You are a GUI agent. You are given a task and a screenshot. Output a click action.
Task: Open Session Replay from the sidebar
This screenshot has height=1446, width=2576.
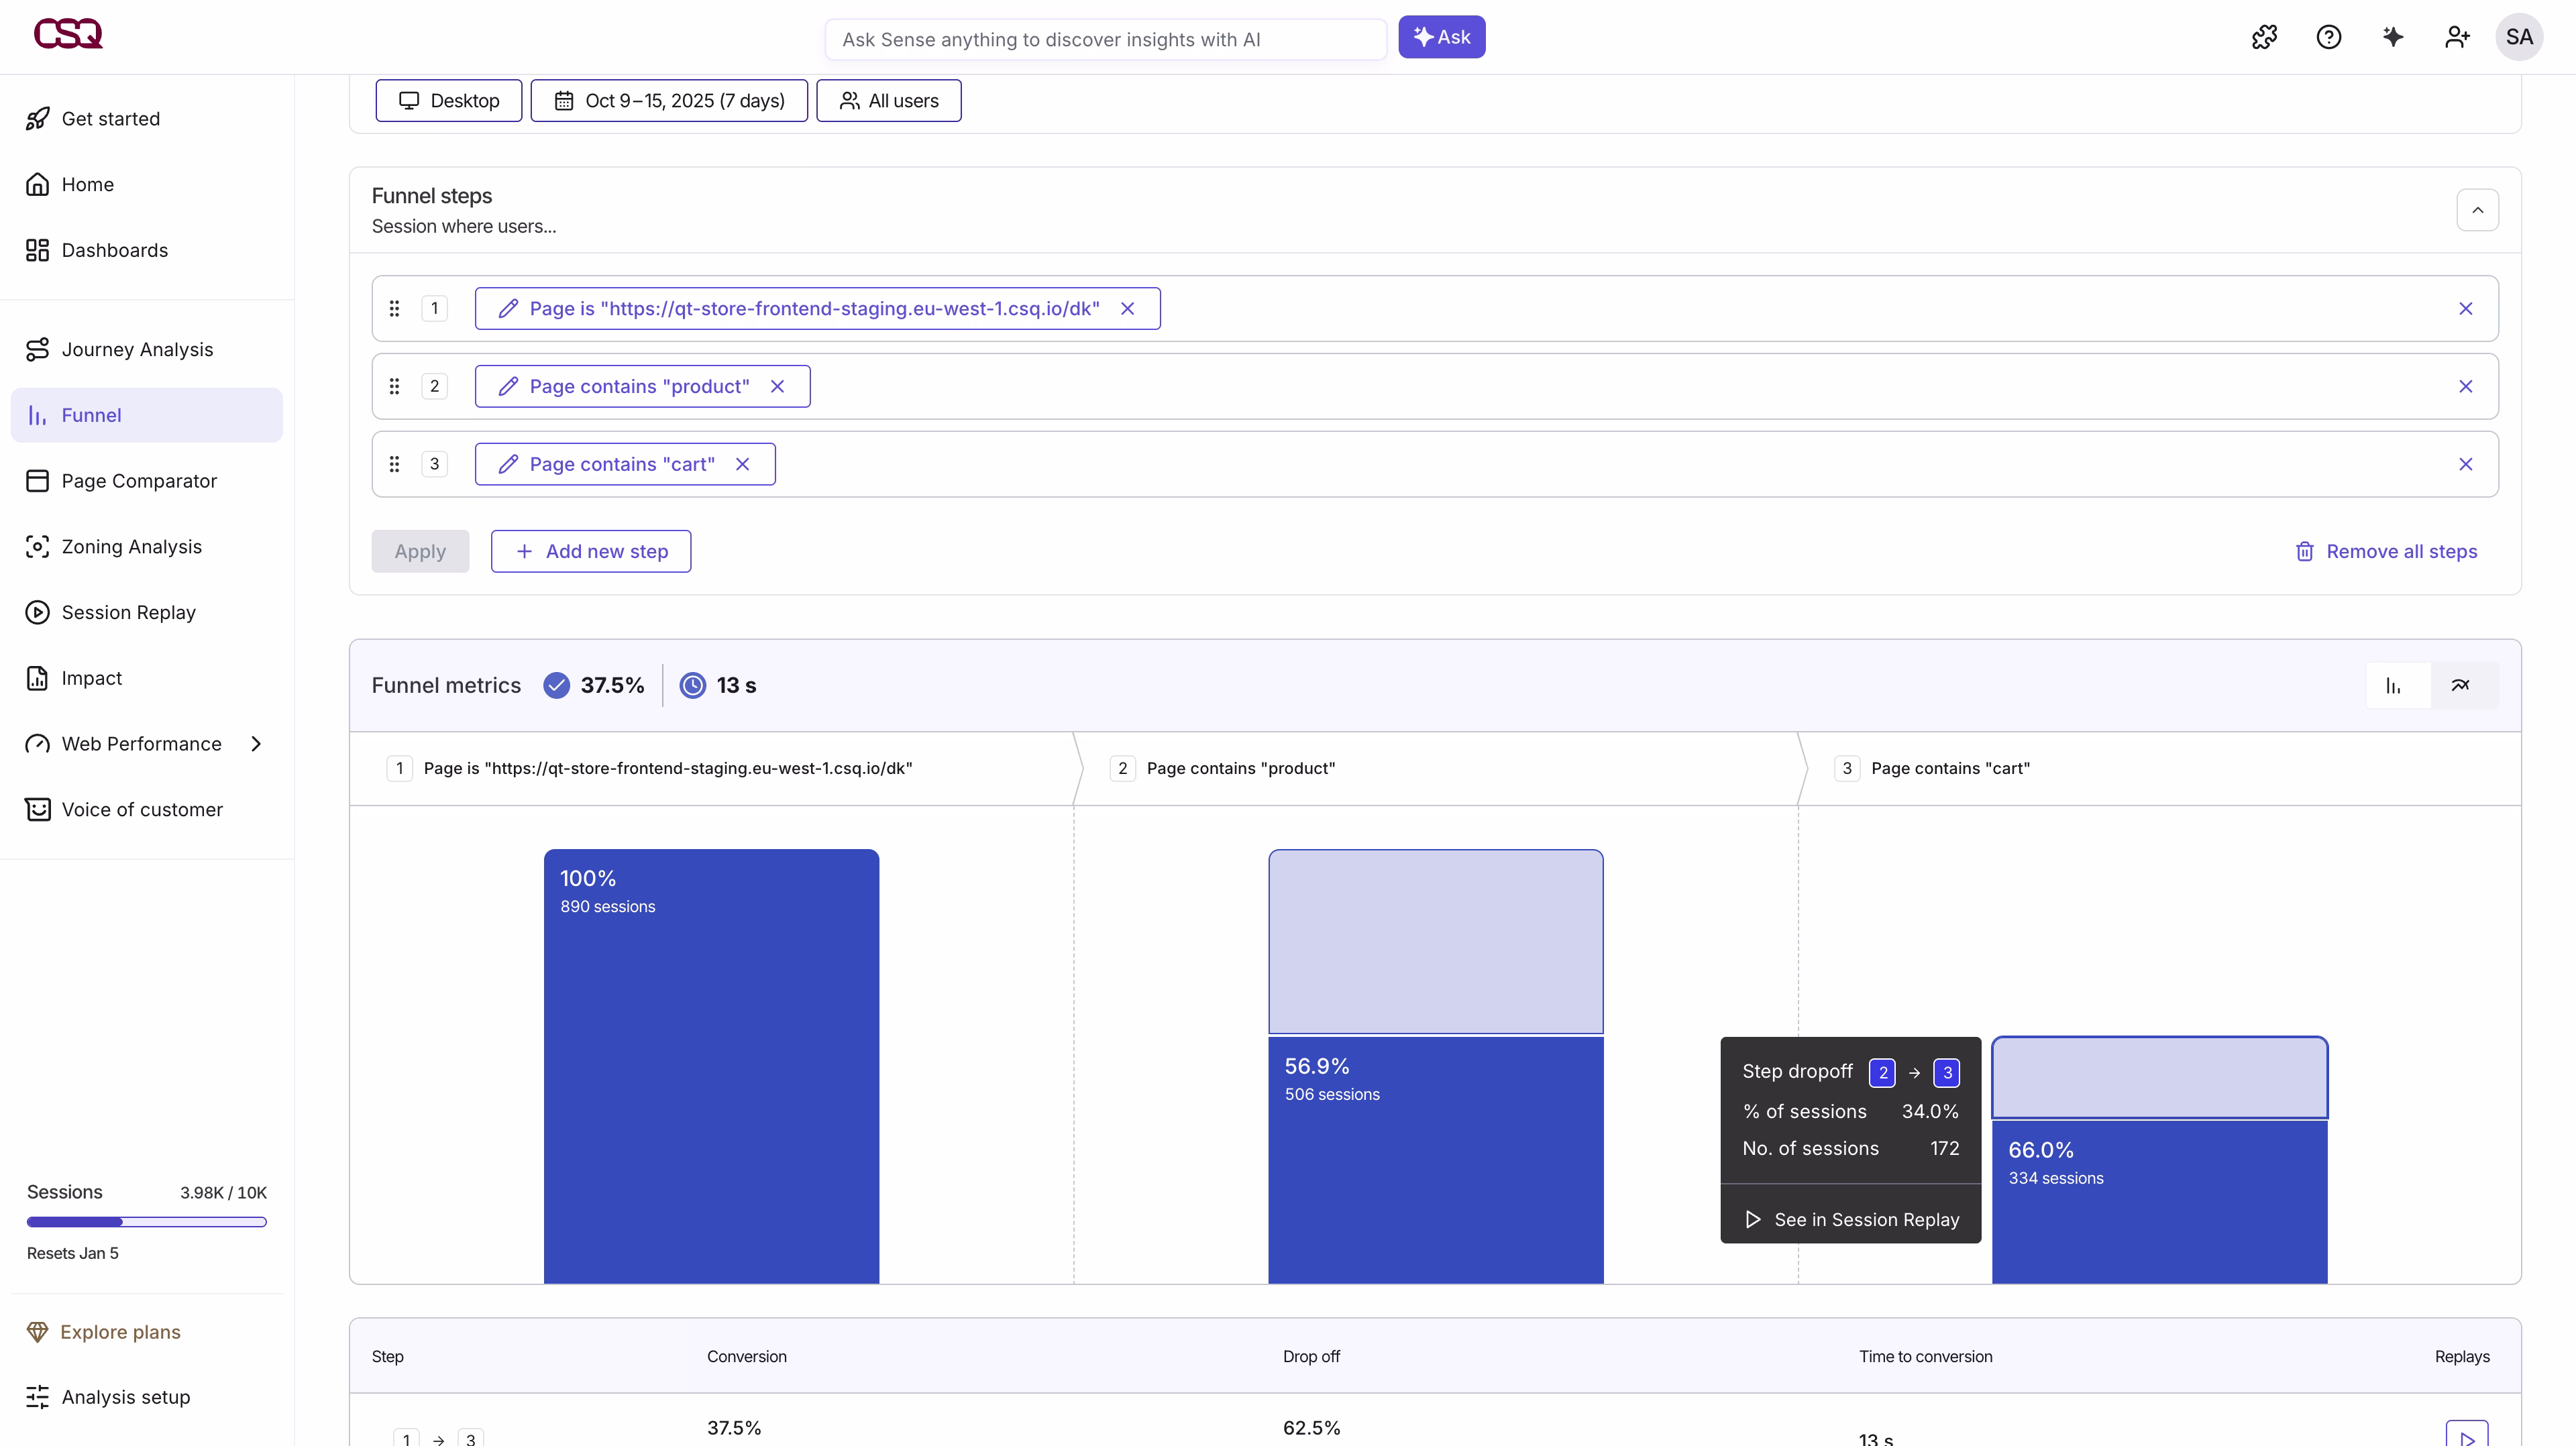tap(128, 612)
